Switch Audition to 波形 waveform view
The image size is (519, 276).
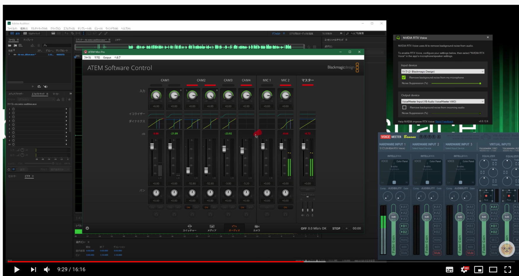tap(15, 33)
